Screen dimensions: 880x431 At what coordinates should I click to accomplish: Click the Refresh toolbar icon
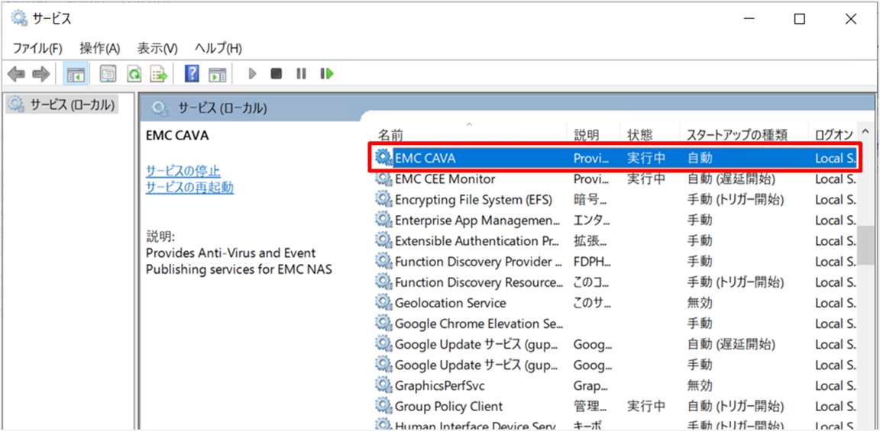(134, 73)
